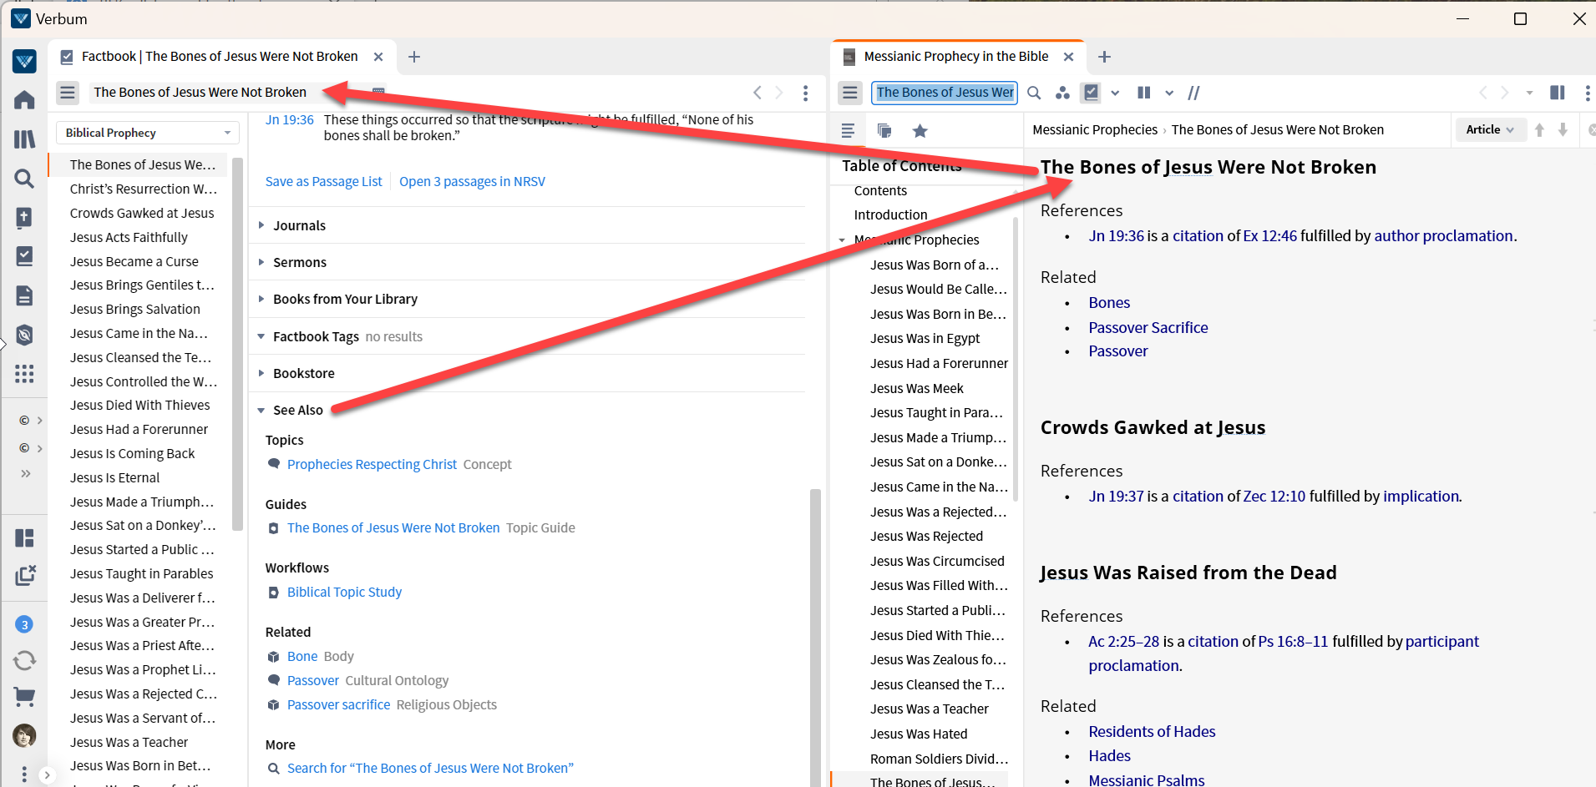The width and height of the screenshot is (1596, 787).
Task: Click Open 3 passages in NRSV
Action: pos(472,181)
